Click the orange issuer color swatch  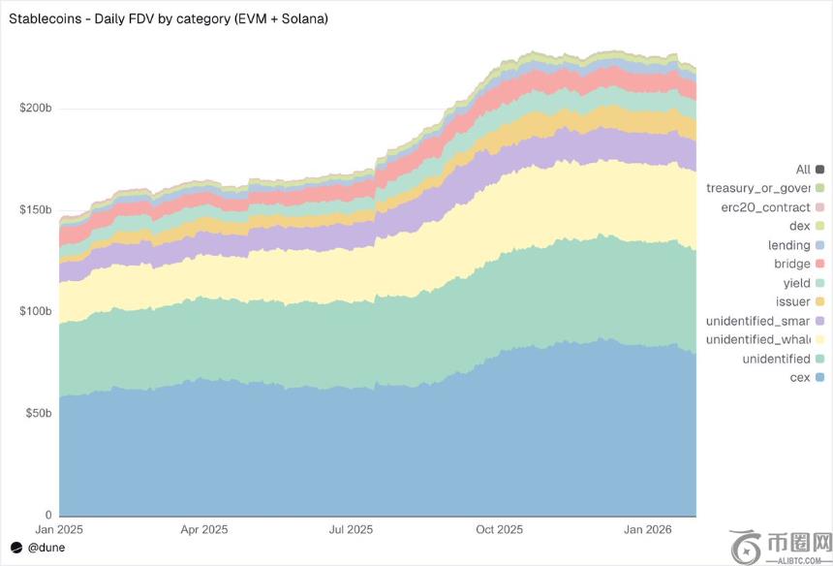[x=819, y=301]
